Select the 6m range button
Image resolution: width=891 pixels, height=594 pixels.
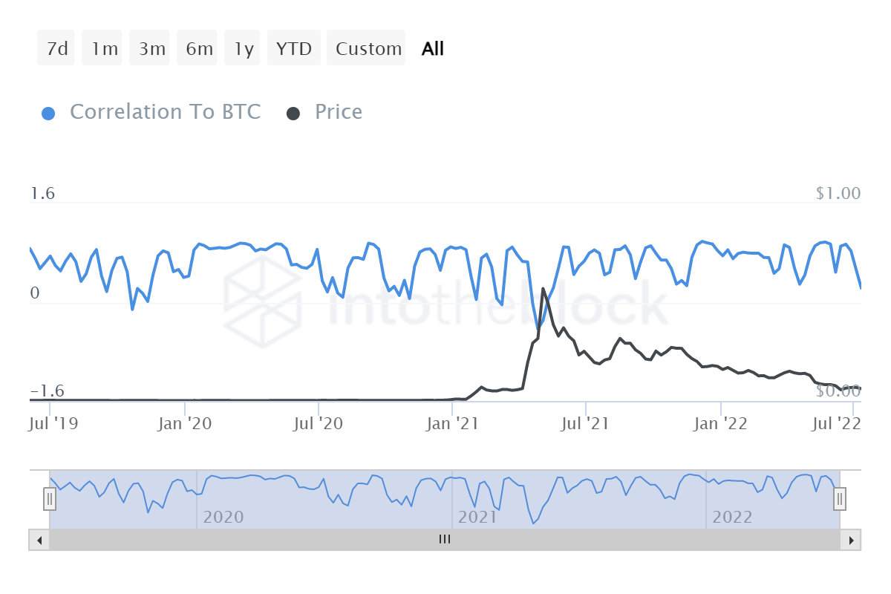[197, 48]
